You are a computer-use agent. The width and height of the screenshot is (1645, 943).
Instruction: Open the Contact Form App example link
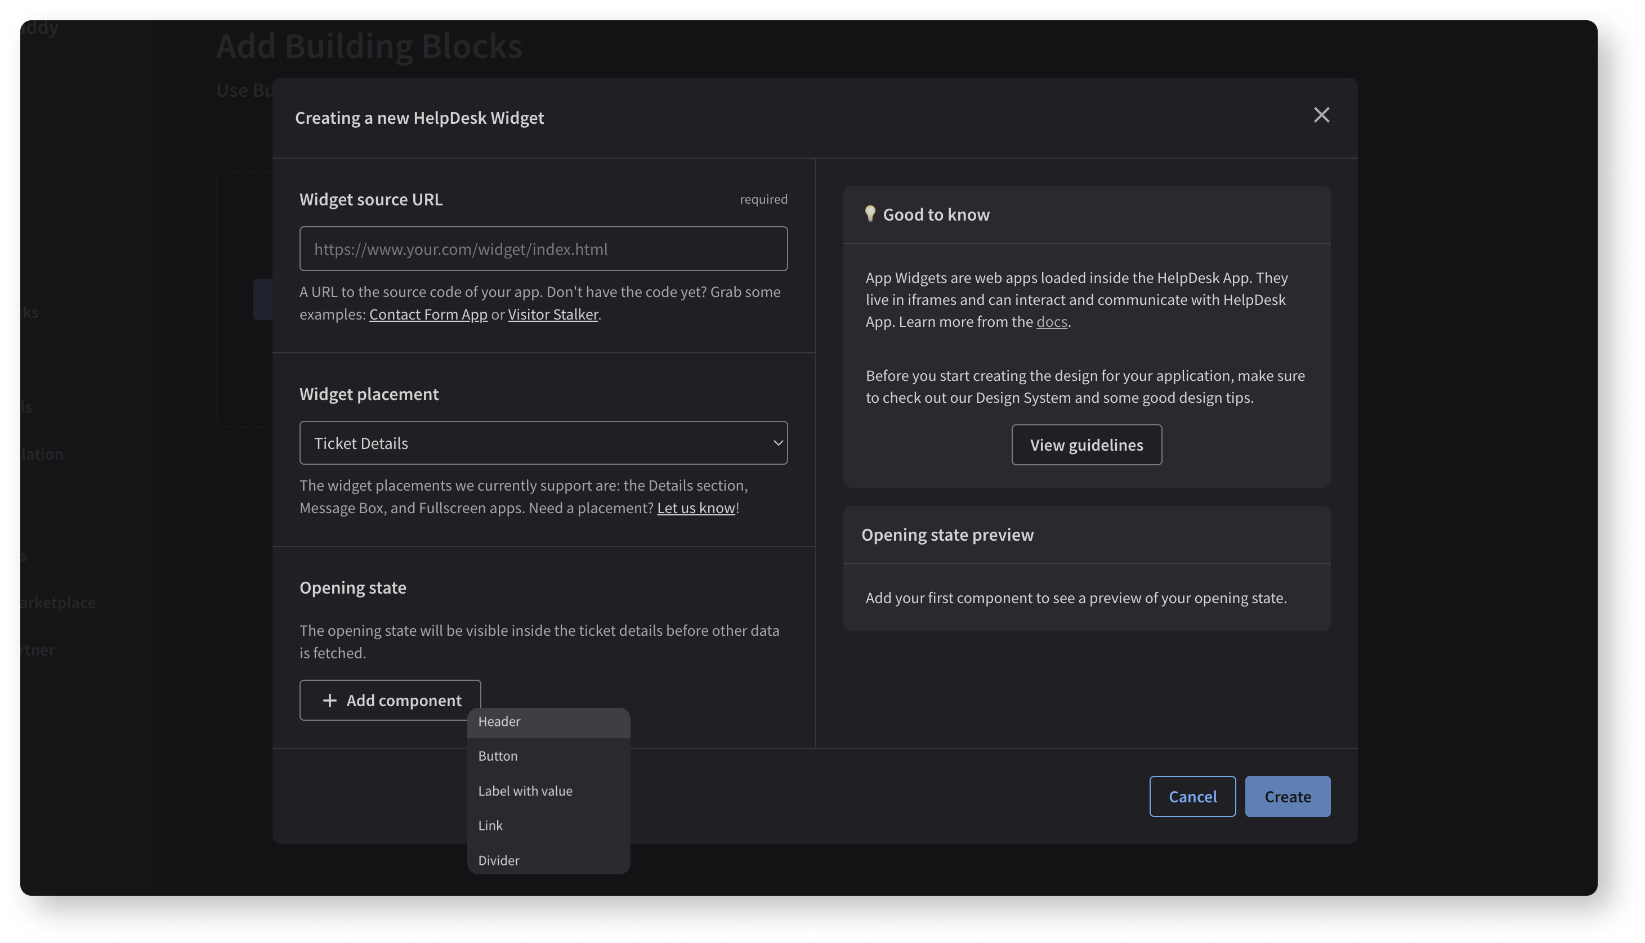click(428, 314)
